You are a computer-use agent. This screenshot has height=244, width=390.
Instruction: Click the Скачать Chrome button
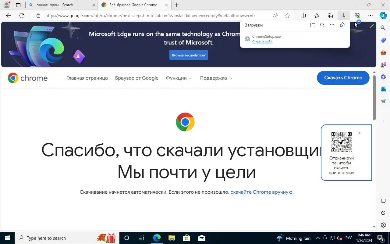coord(343,78)
